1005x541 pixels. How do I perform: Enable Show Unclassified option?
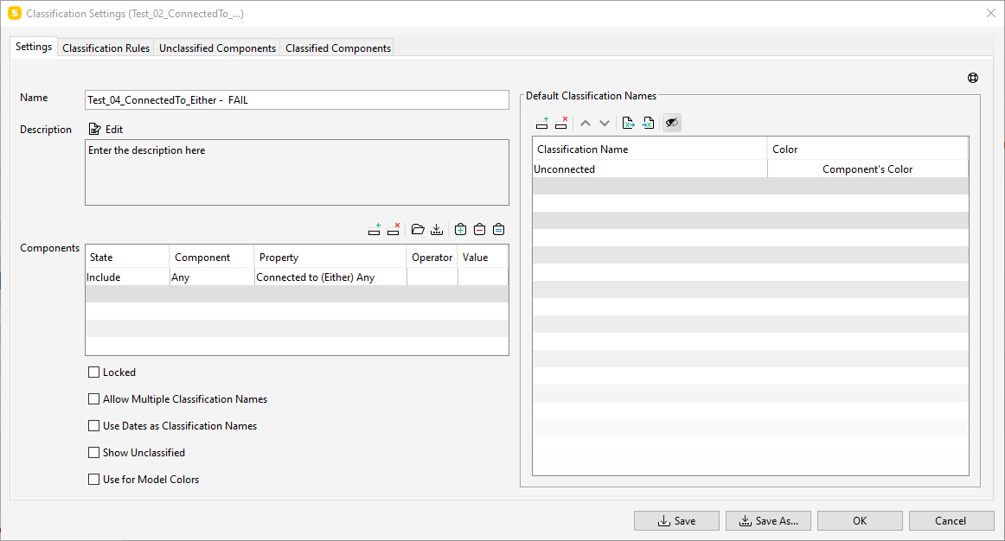[x=93, y=453]
